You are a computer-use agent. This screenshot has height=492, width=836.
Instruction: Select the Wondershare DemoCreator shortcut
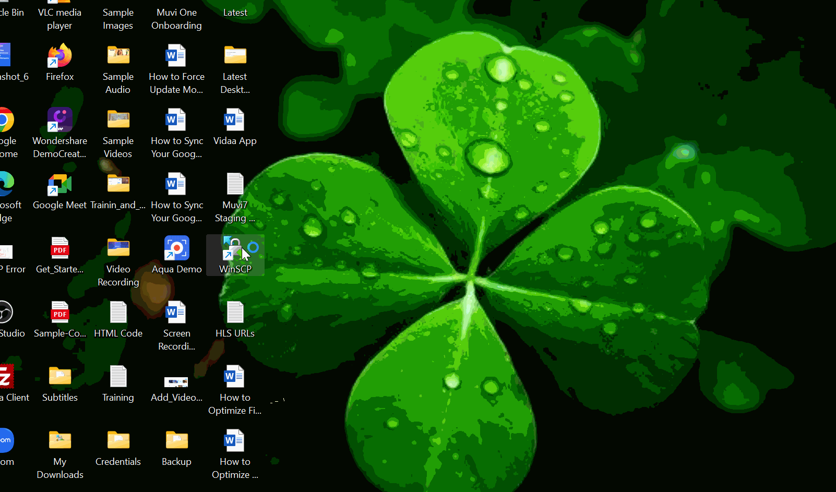pyautogui.click(x=59, y=121)
